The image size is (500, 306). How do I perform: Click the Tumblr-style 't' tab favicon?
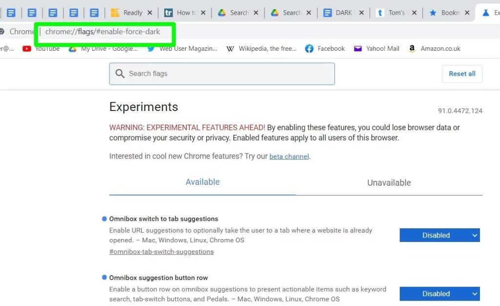[380, 13]
